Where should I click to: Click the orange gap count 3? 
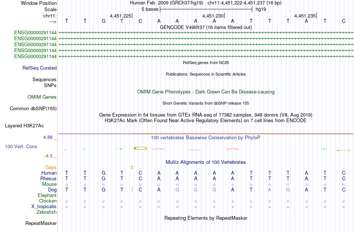(x=132, y=168)
